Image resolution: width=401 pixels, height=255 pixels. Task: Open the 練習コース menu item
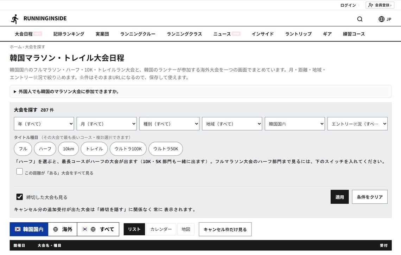(x=354, y=34)
